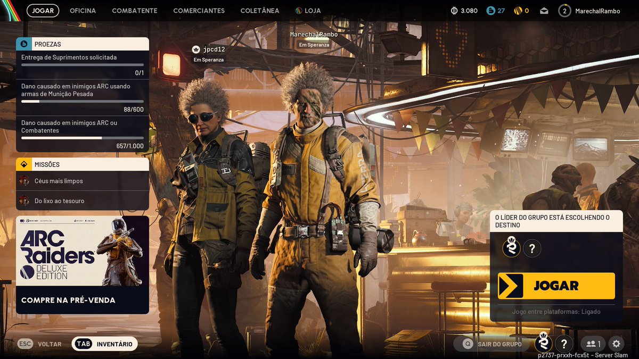Click the MarechalRambo nameplate above the character
The width and height of the screenshot is (639, 359).
314,35
